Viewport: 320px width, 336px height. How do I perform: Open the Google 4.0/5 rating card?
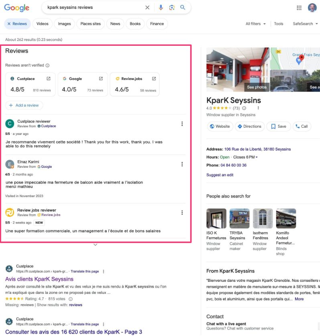(83, 84)
